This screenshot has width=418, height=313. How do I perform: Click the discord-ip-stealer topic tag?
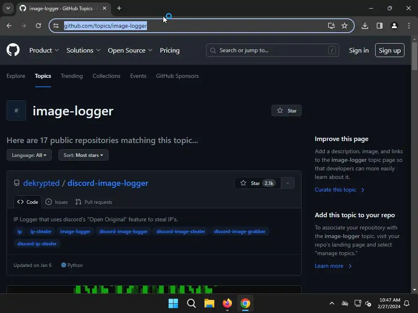coord(37,244)
